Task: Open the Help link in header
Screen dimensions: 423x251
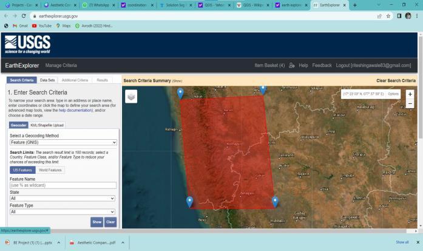Action: [x=303, y=66]
